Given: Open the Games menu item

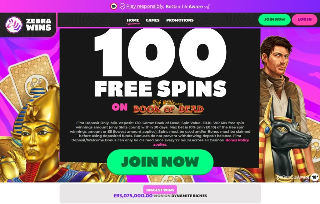Looking at the screenshot, I should coord(152,20).
